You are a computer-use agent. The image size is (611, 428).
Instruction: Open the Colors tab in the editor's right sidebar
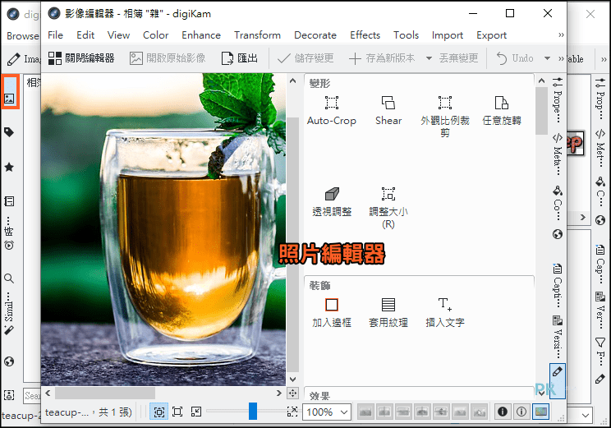tap(558, 203)
